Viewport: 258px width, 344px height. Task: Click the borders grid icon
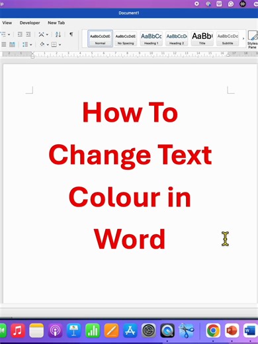[54, 44]
